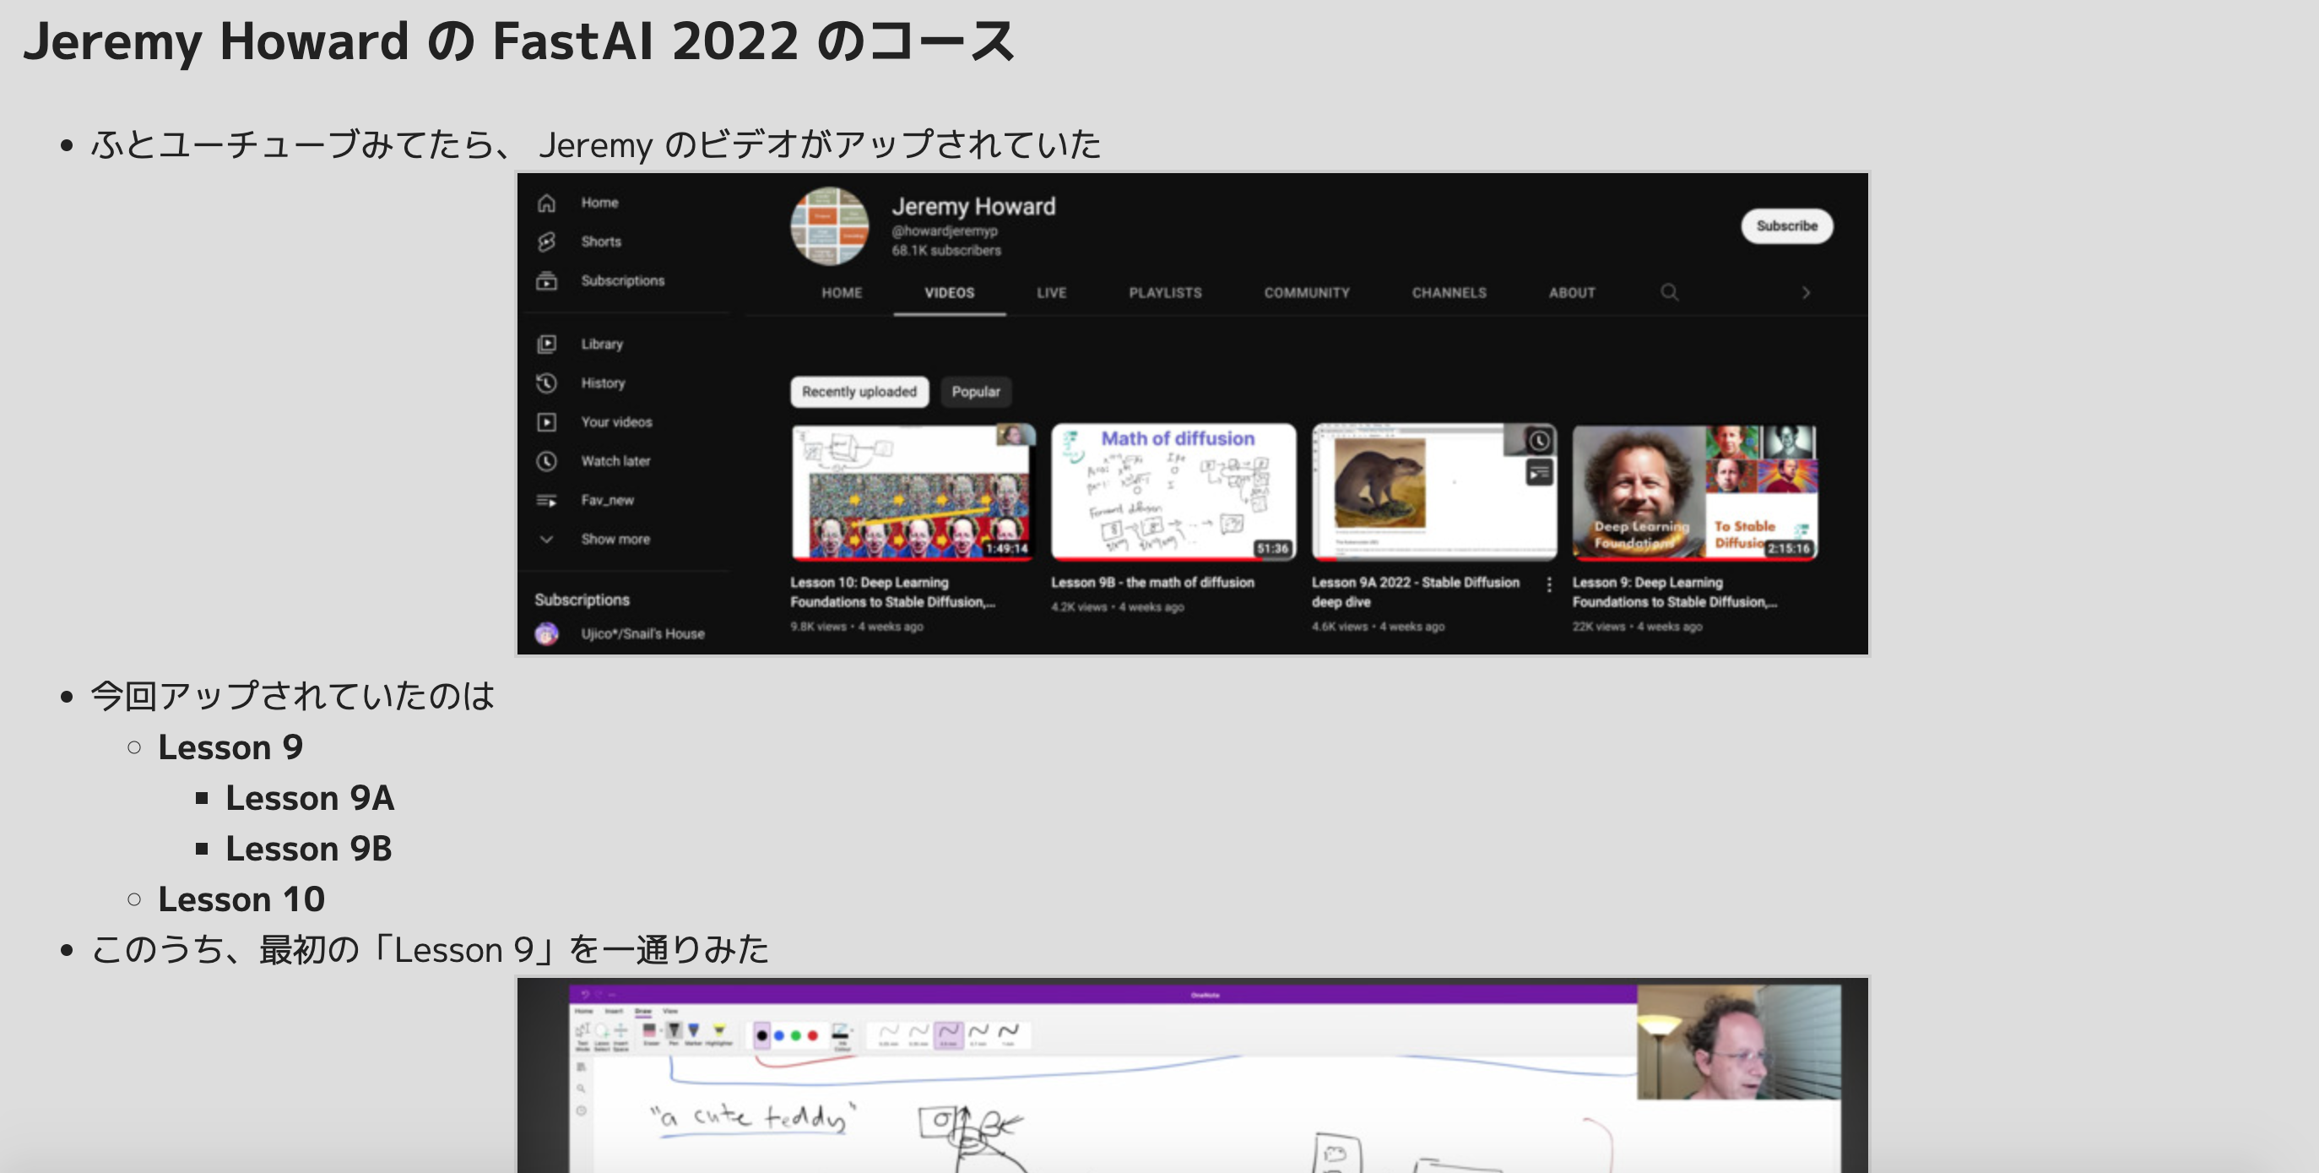Viewport: 2319px width, 1173px height.
Task: Open the Lesson 10 video thumbnail
Action: [x=913, y=491]
